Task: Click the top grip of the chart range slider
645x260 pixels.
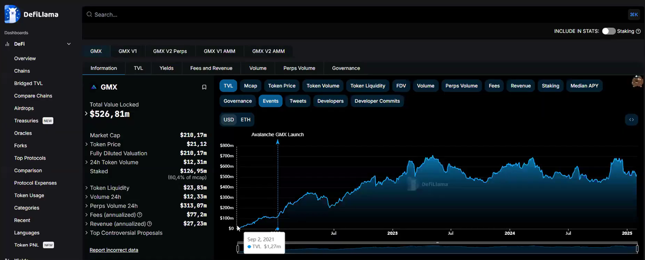Action: (438, 243)
